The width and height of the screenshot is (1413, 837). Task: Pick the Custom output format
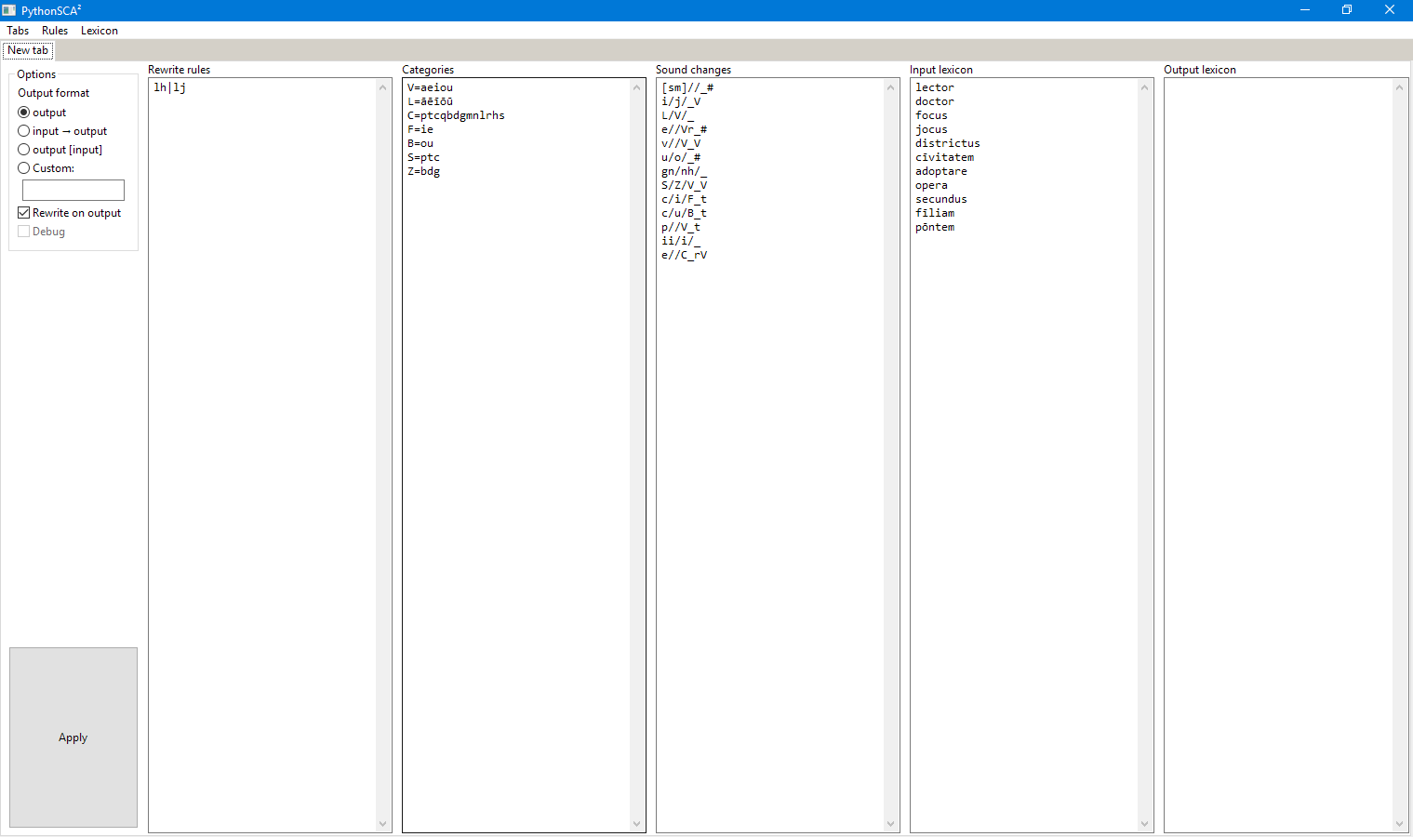pos(22,168)
